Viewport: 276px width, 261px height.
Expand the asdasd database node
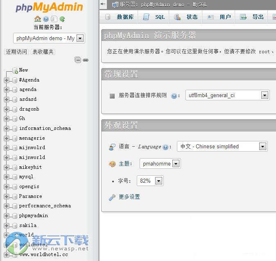(6, 100)
